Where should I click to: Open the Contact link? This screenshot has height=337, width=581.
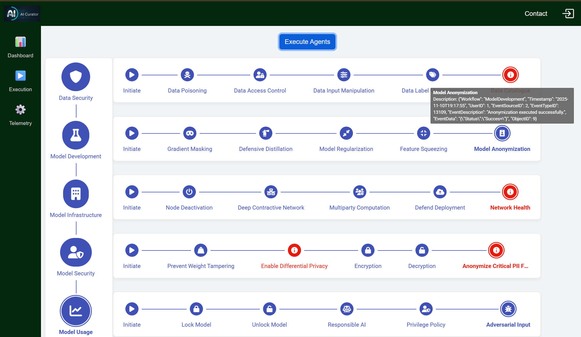pyautogui.click(x=536, y=14)
